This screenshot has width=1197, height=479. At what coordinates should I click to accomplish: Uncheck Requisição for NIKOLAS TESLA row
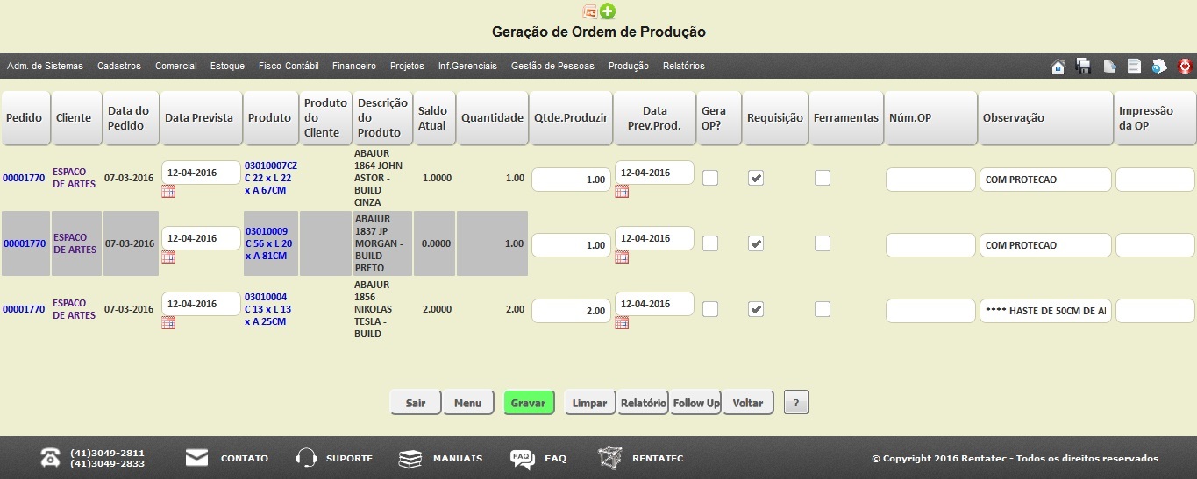[x=755, y=309]
